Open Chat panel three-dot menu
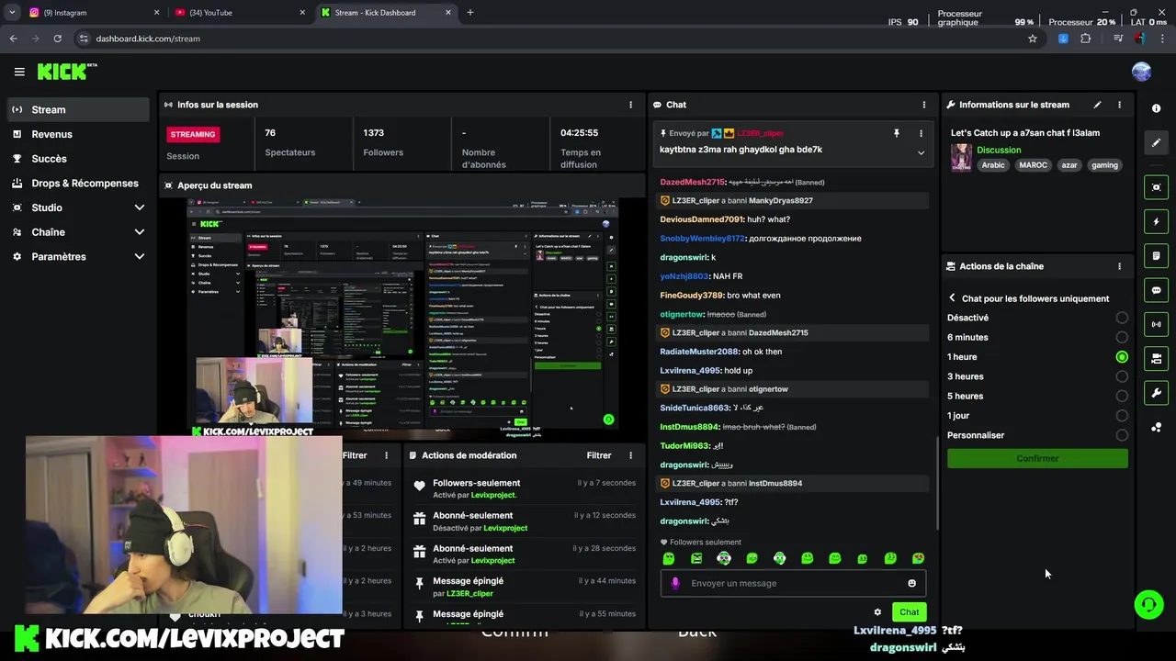The image size is (1176, 661). coord(924,105)
